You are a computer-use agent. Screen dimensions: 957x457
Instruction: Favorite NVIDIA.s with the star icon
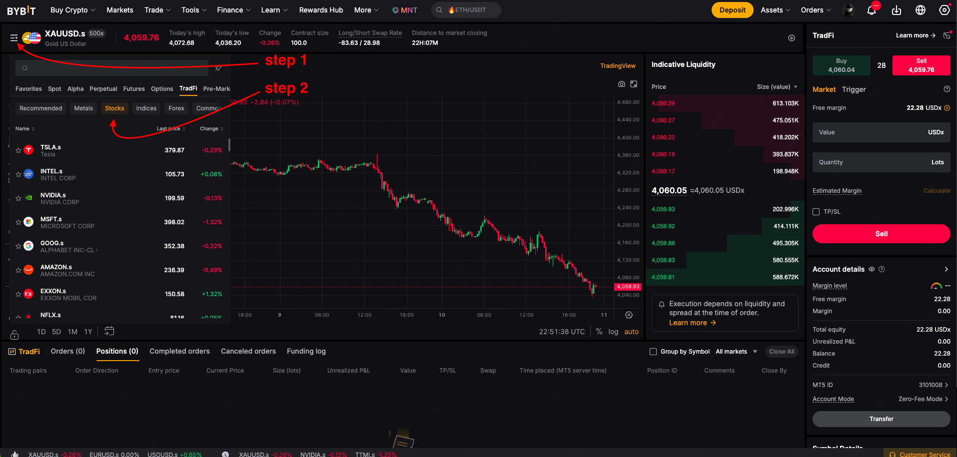coord(18,198)
